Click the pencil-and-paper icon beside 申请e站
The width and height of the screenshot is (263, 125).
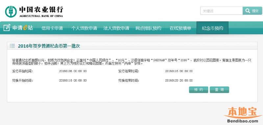coord(7,28)
